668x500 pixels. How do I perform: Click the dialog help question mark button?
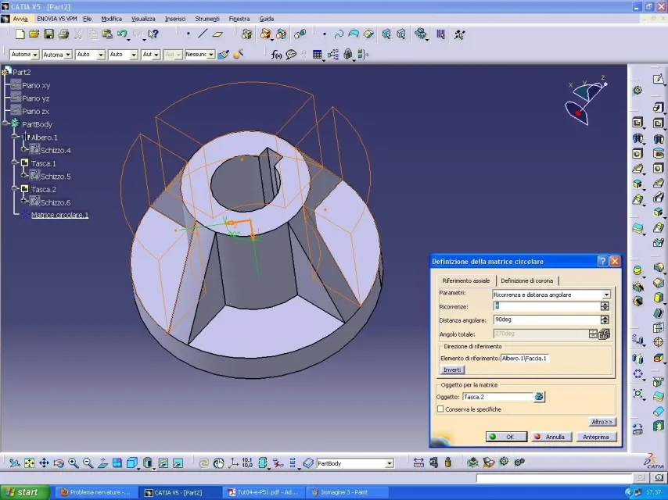(x=603, y=261)
